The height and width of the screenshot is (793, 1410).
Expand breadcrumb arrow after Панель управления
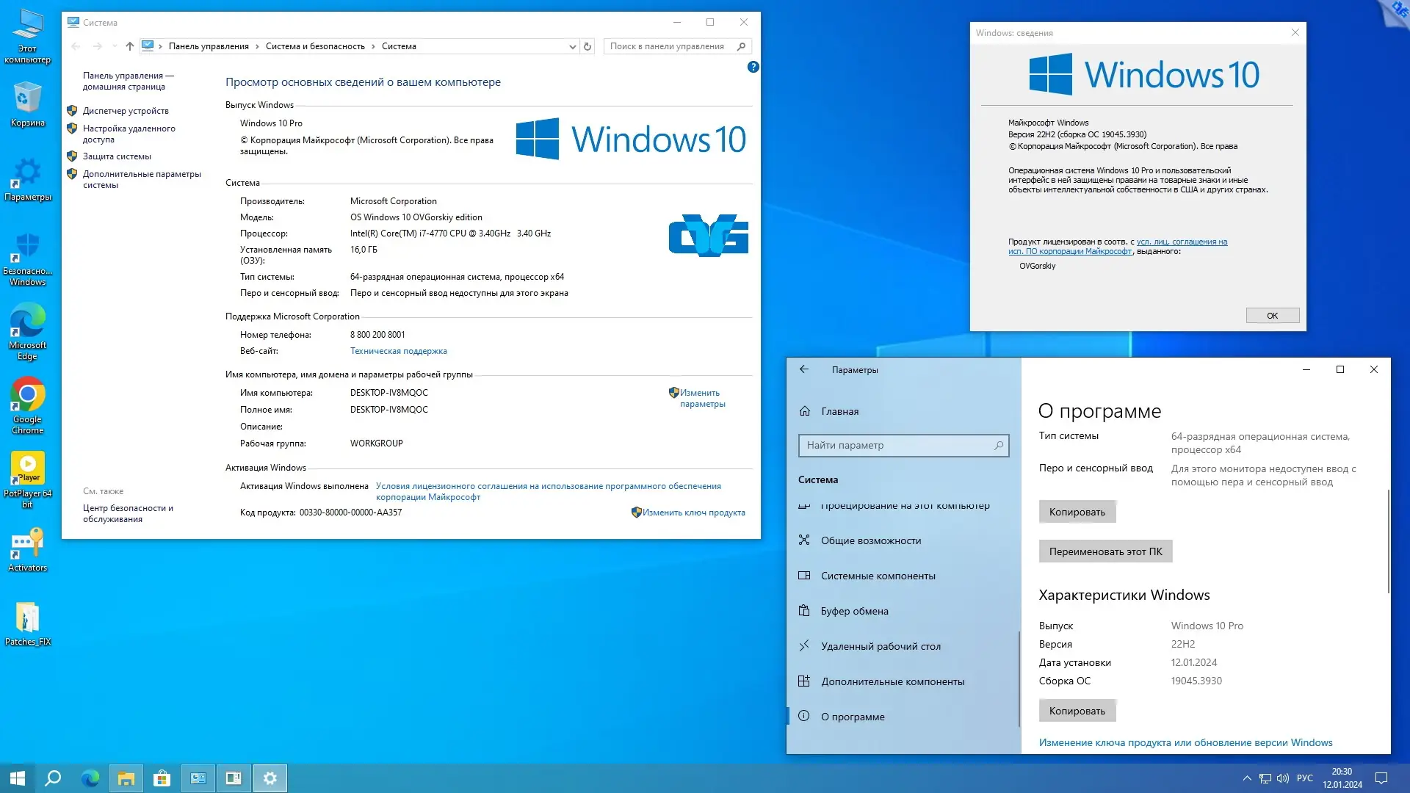point(257,46)
